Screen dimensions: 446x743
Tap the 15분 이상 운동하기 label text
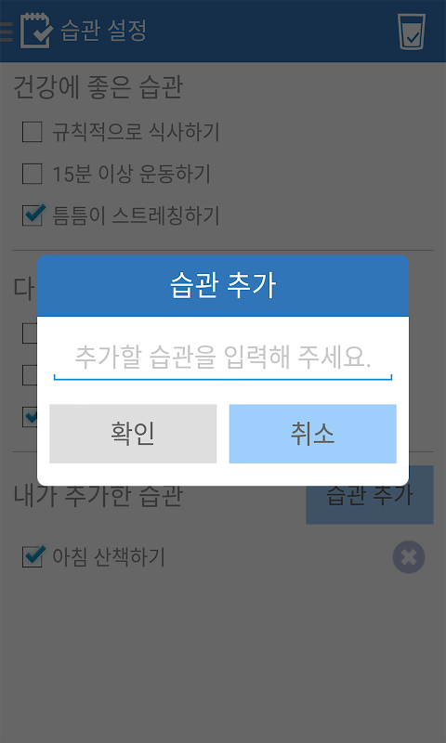[131, 174]
